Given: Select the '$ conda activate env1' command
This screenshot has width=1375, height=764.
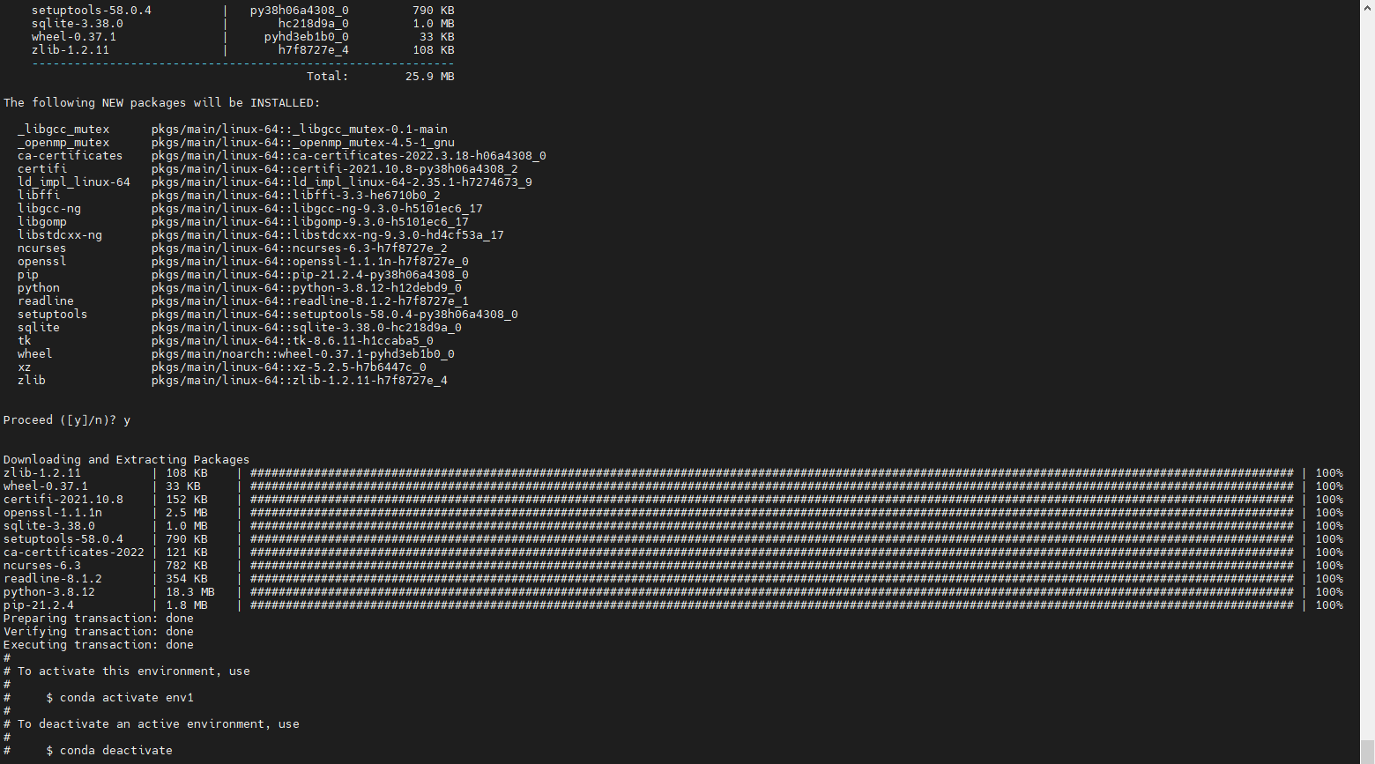Looking at the screenshot, I should tap(120, 698).
